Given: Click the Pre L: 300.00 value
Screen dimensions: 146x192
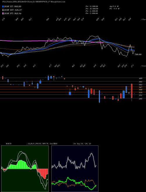Looking at the screenshot, I should [x=92, y=11].
